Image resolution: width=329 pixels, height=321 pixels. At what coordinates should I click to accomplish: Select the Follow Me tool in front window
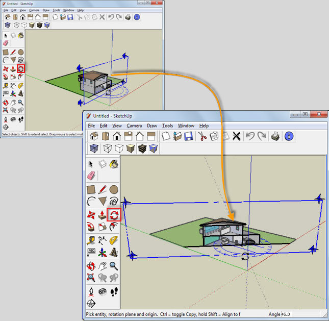tap(91, 227)
